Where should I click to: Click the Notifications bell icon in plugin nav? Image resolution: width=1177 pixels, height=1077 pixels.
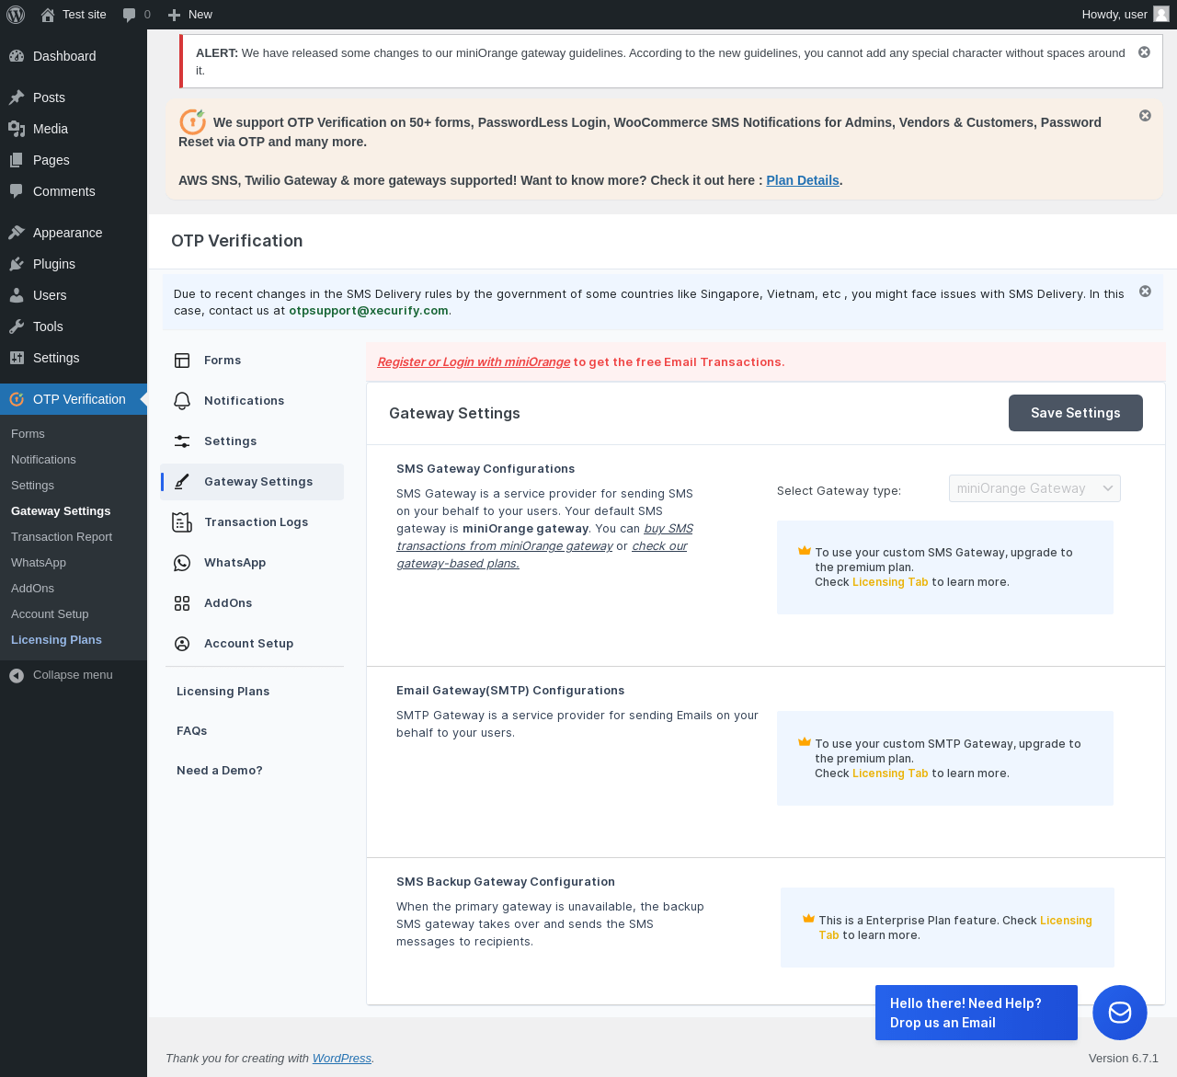click(x=182, y=401)
